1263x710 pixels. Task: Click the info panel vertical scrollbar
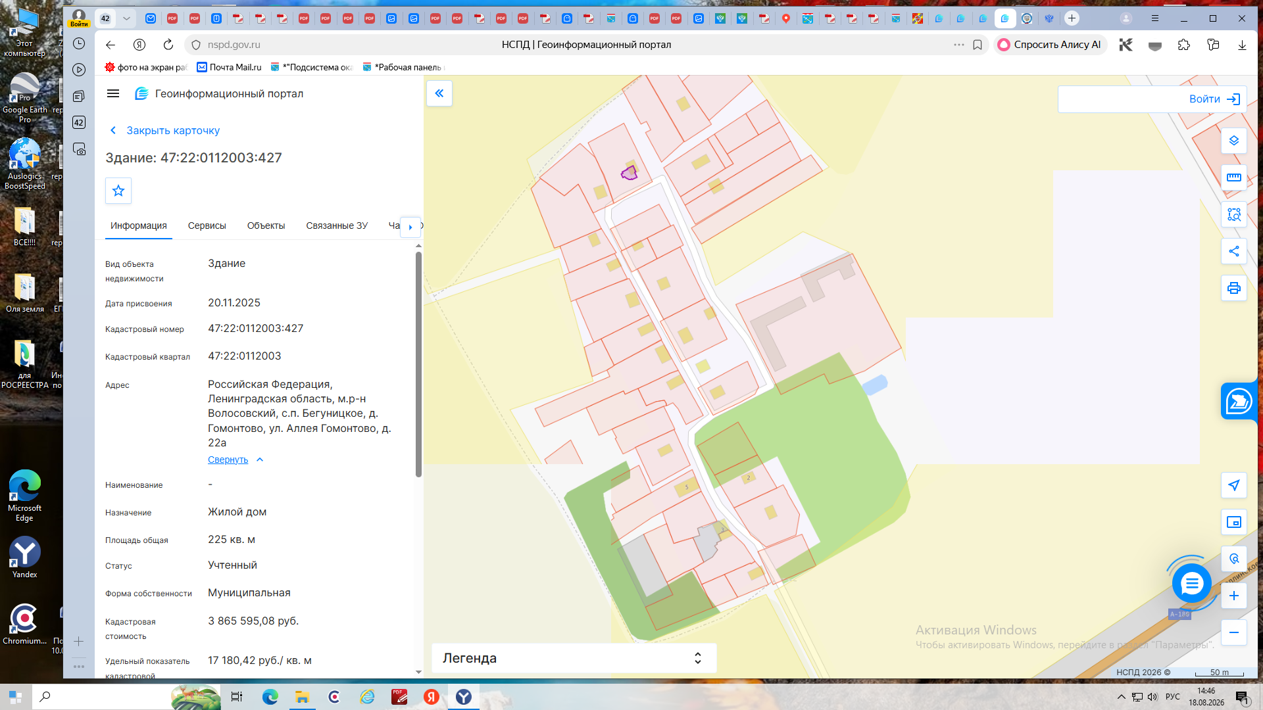coord(418,364)
